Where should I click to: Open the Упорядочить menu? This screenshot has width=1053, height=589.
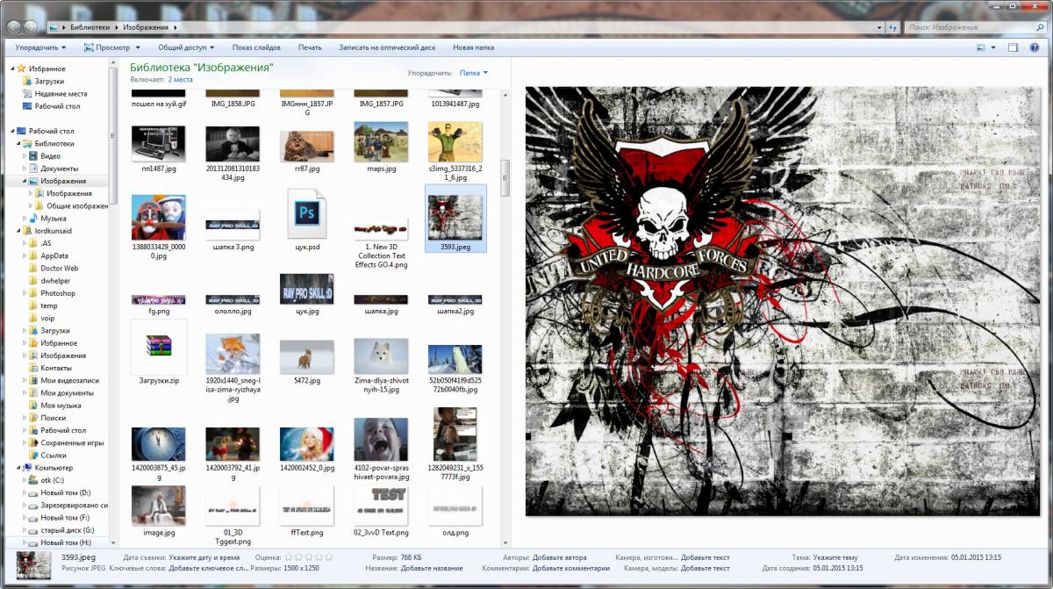click(40, 47)
